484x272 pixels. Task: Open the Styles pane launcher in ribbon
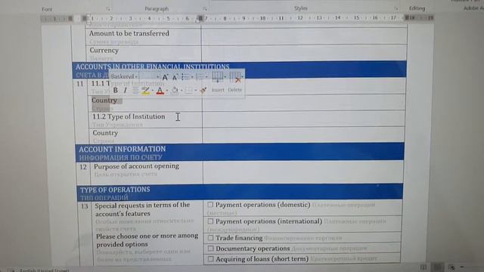point(396,8)
